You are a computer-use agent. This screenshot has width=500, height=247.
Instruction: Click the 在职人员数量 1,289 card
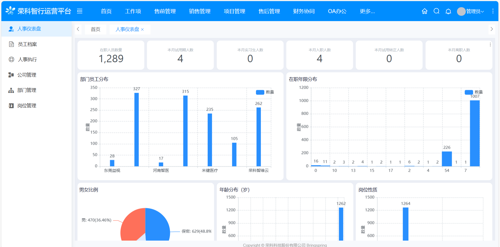(111, 55)
